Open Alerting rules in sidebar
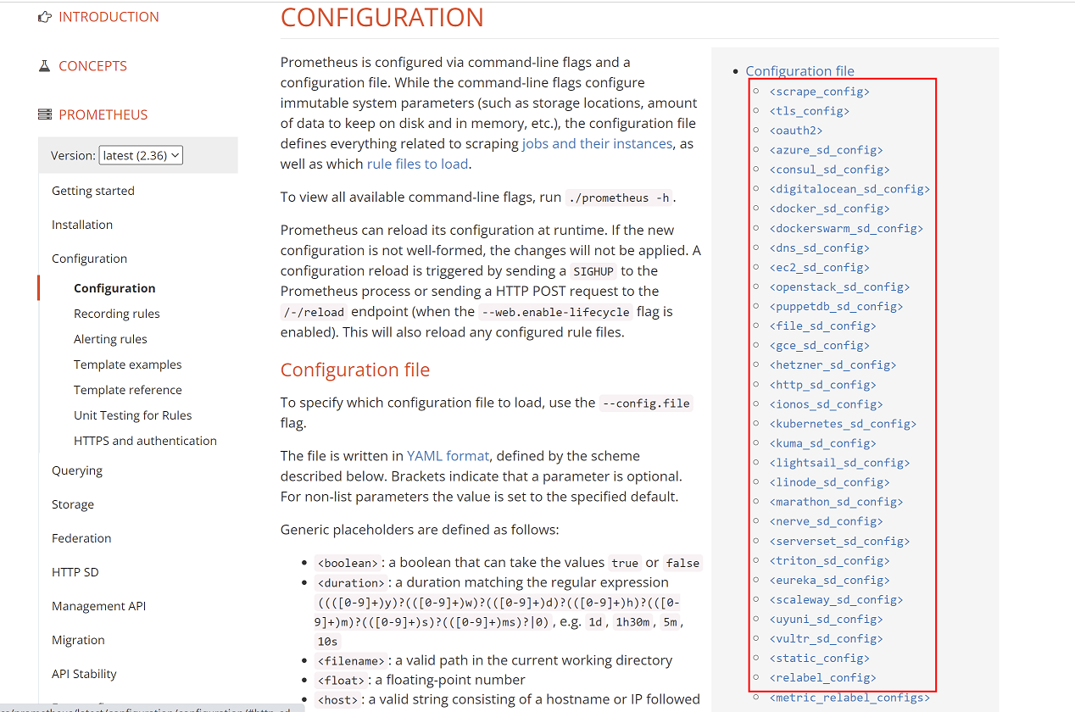The image size is (1075, 712). coord(110,339)
